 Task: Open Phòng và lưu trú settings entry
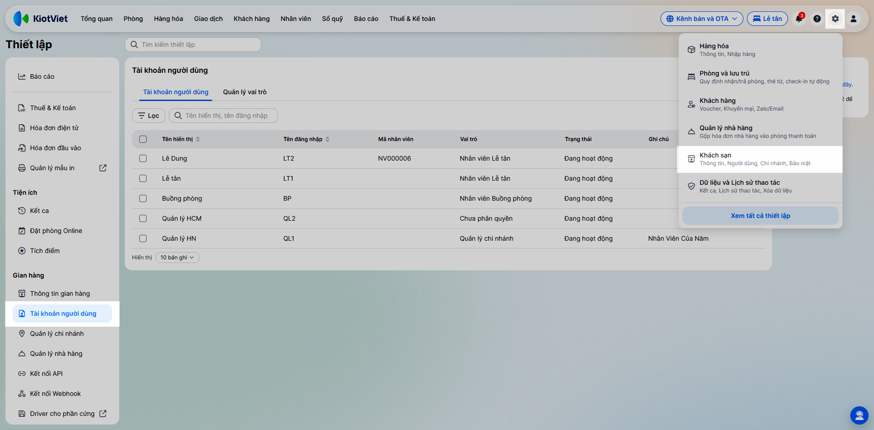(x=760, y=77)
